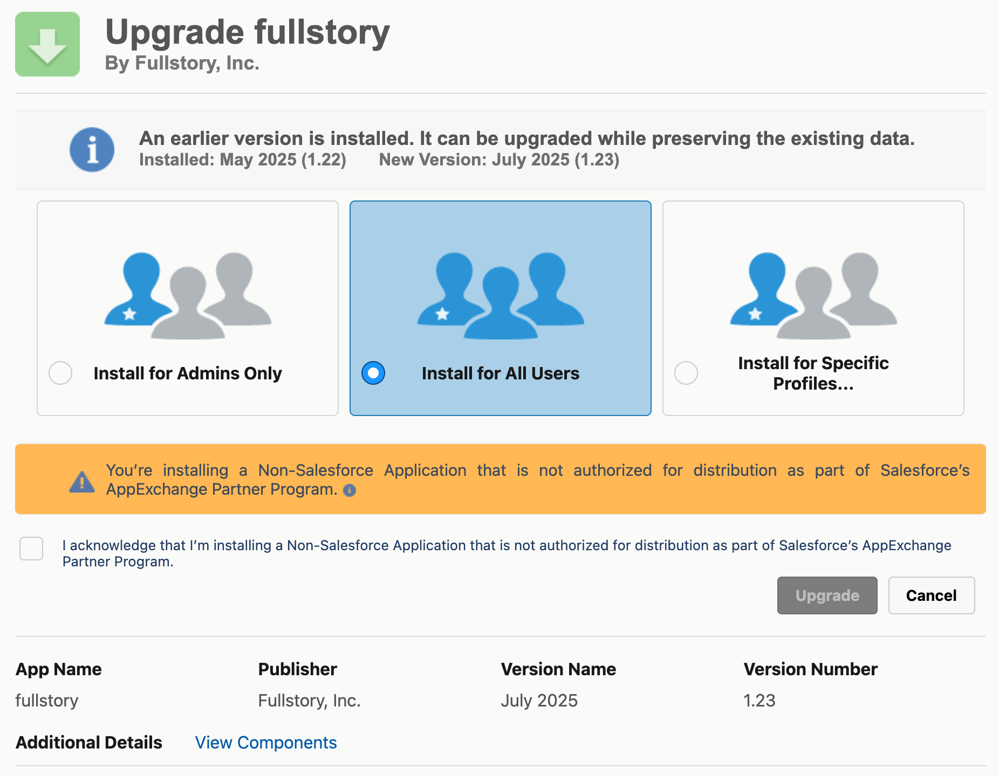Click the Version Name column header
999x776 pixels.
pyautogui.click(x=559, y=669)
